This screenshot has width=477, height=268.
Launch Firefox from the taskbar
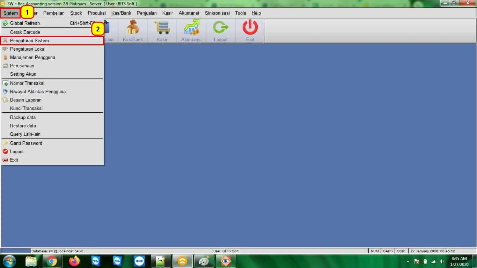coord(74,261)
